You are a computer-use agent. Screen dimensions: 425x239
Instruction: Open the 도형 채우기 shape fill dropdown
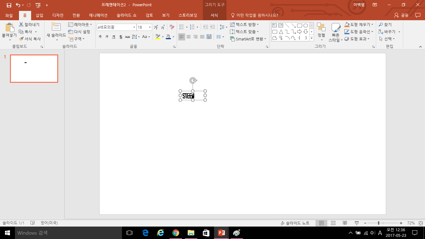click(359, 25)
